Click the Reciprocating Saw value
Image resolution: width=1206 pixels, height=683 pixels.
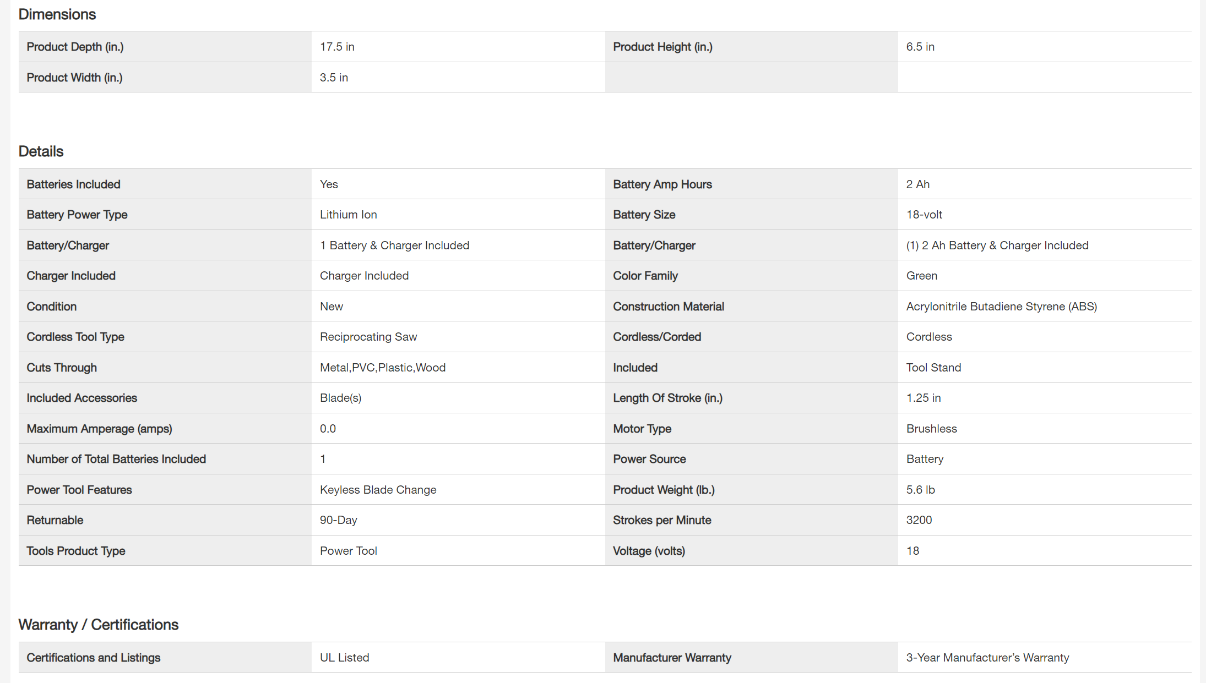click(x=368, y=337)
